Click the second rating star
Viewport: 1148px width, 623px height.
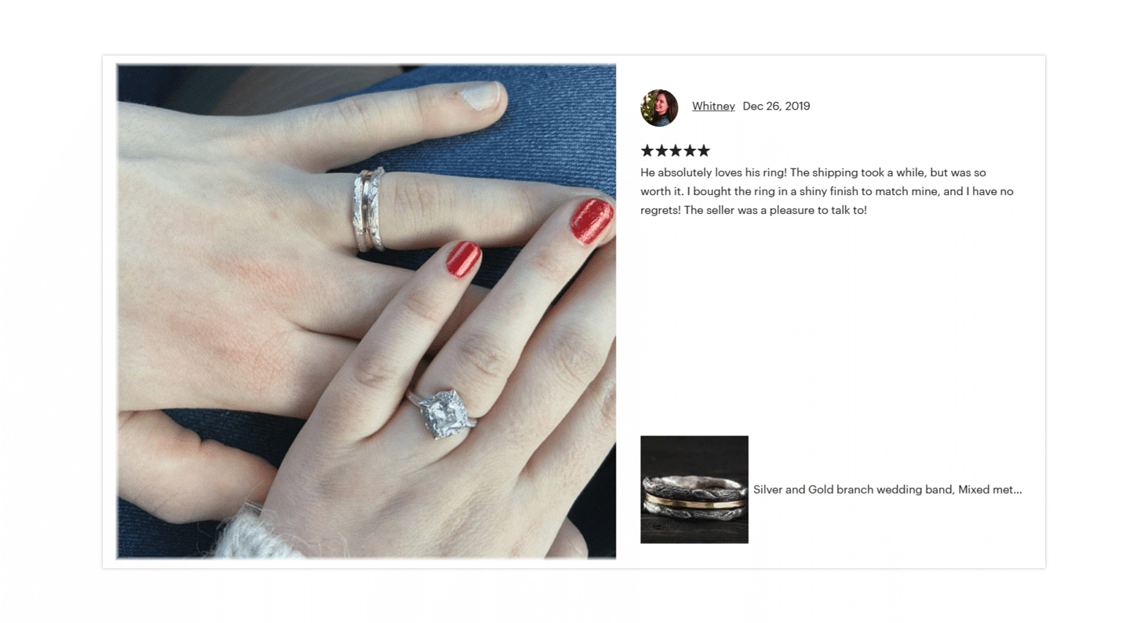pos(661,150)
